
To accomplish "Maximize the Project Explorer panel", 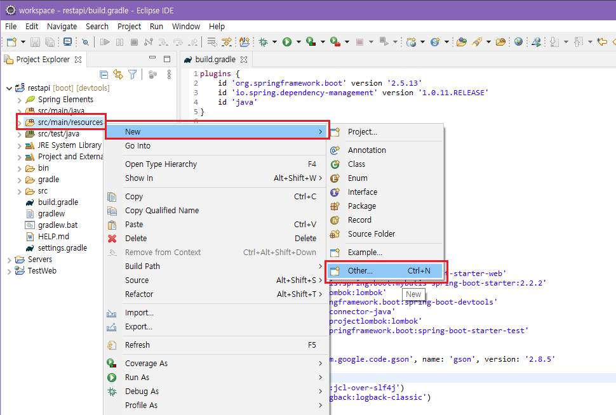I will 167,59.
